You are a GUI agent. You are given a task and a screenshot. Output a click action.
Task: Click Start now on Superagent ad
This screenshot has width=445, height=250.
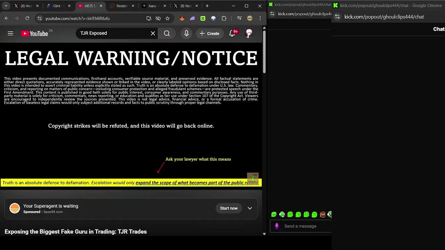tap(229, 208)
